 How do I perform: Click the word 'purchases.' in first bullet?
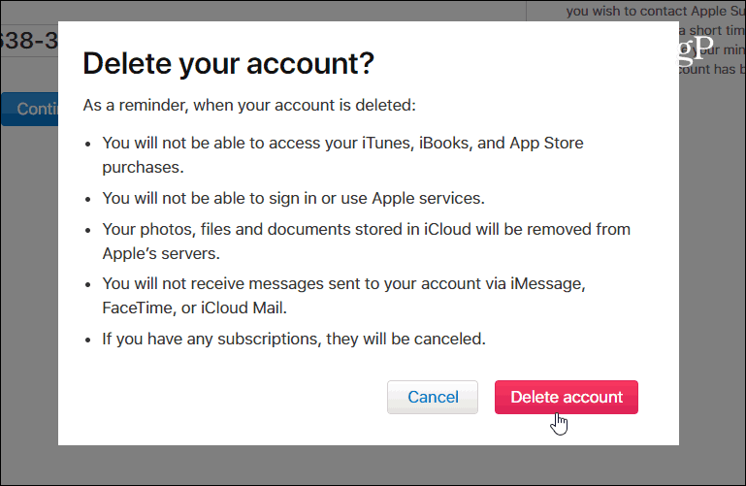[x=143, y=168]
